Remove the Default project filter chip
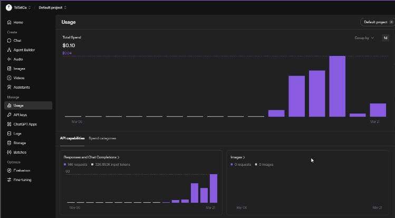The image size is (395, 218). 391,22
